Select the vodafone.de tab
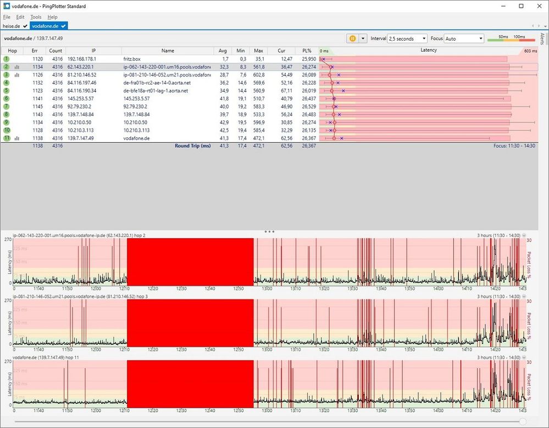Screen dimensions: 549x428 pos(49,26)
